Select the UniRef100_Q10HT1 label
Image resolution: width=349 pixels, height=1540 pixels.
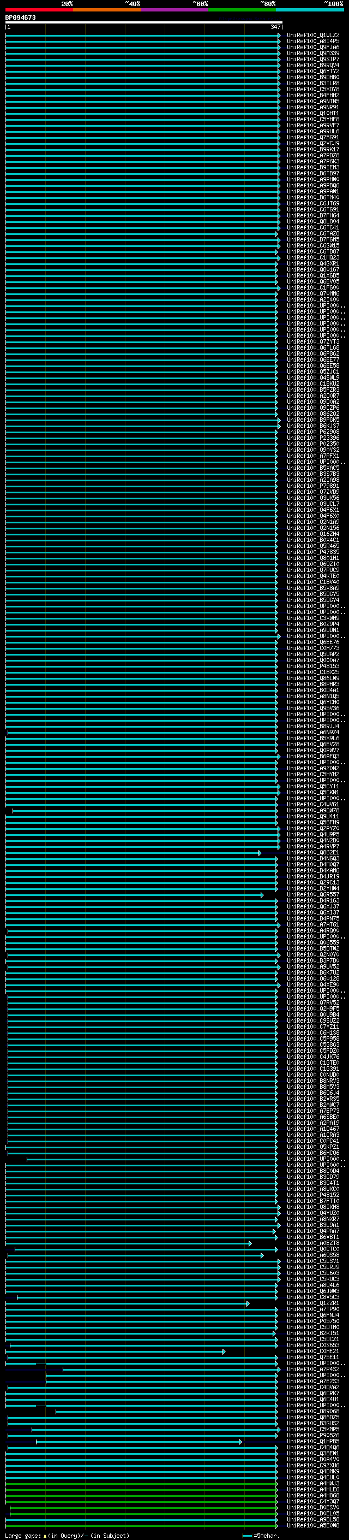click(x=313, y=113)
